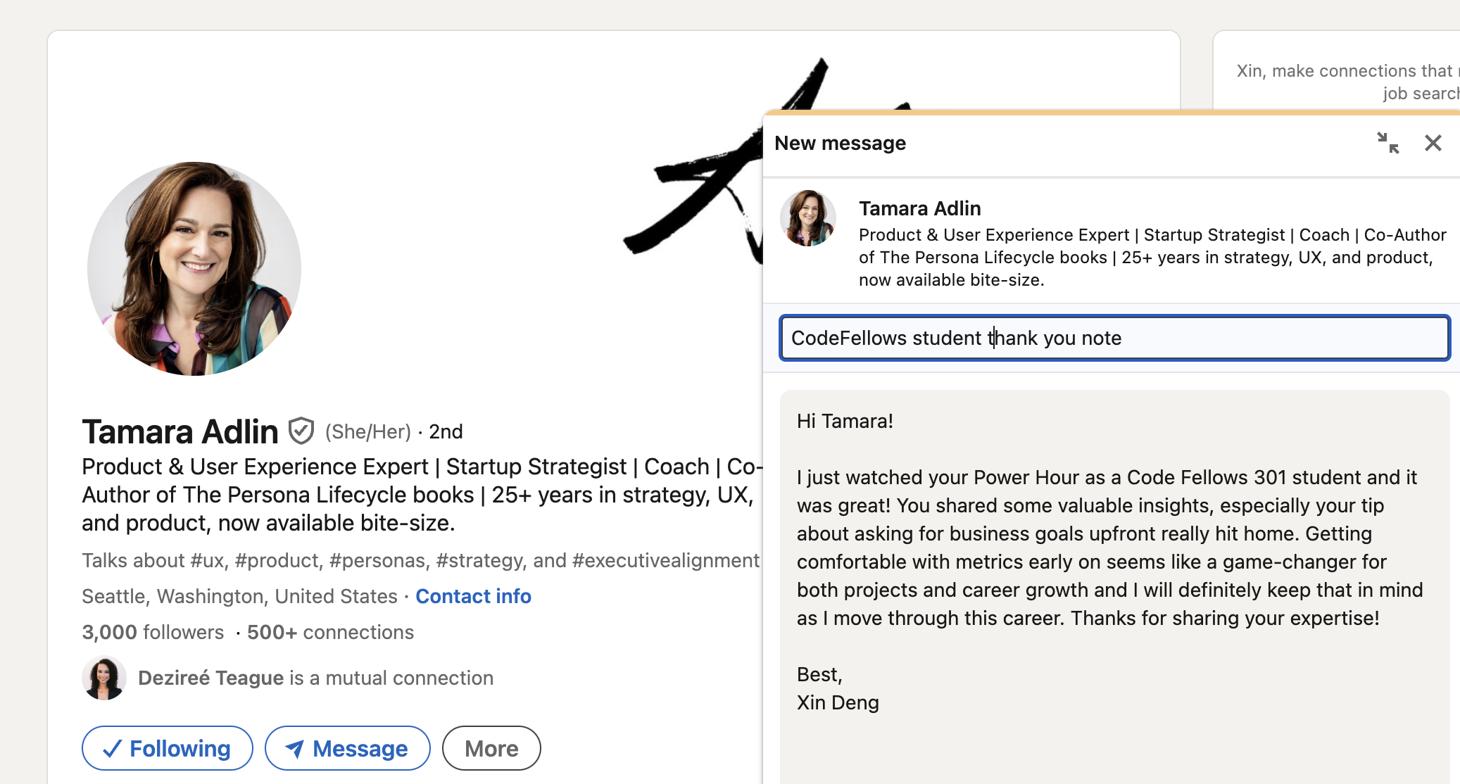Image resolution: width=1460 pixels, height=784 pixels.
Task: Open the 500+ connections link
Action: point(330,632)
